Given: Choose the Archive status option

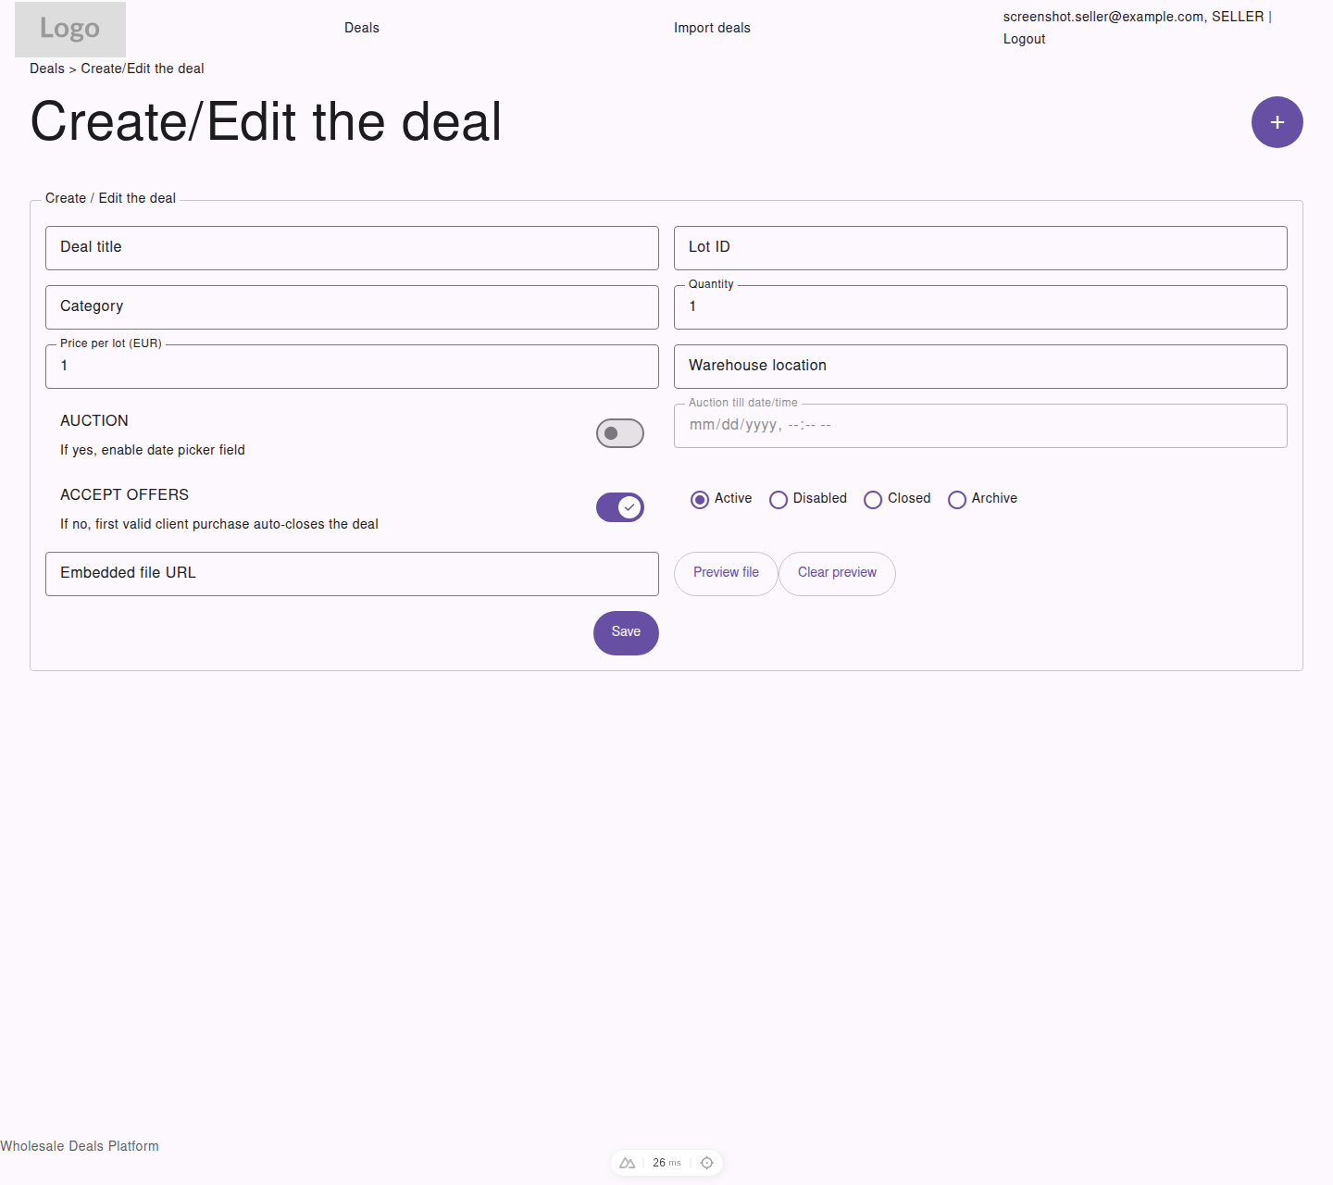Looking at the screenshot, I should (x=957, y=499).
